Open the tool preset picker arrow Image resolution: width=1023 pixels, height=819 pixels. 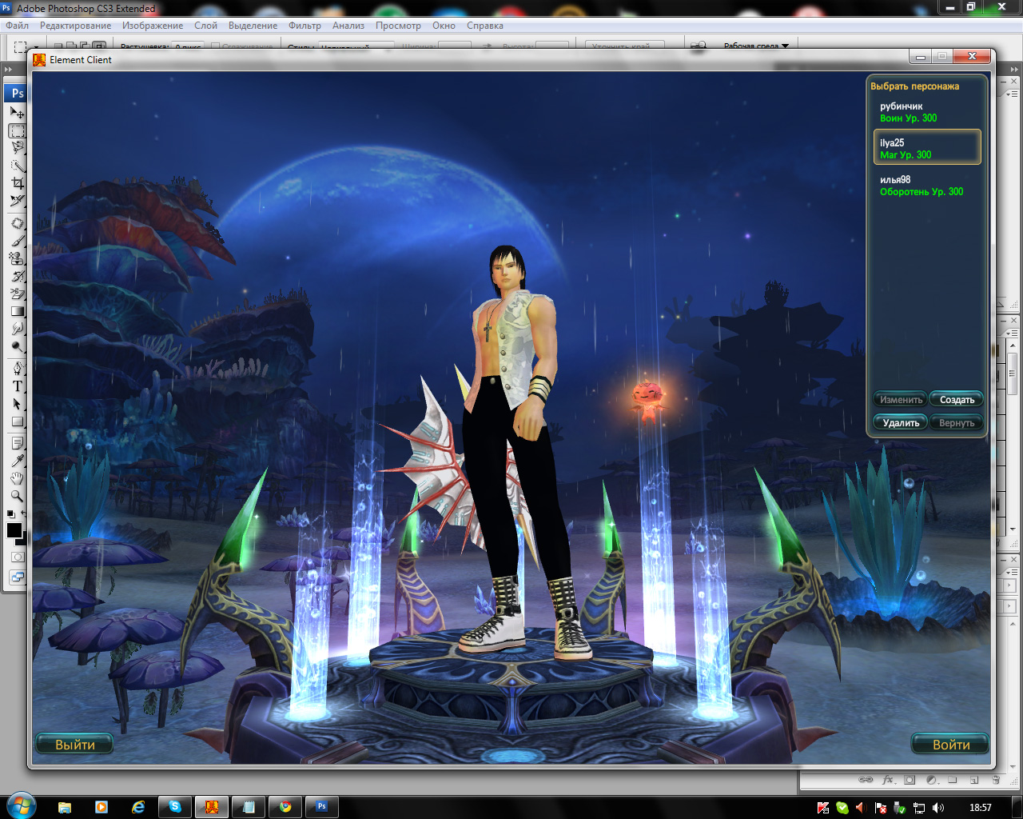pyautogui.click(x=36, y=48)
